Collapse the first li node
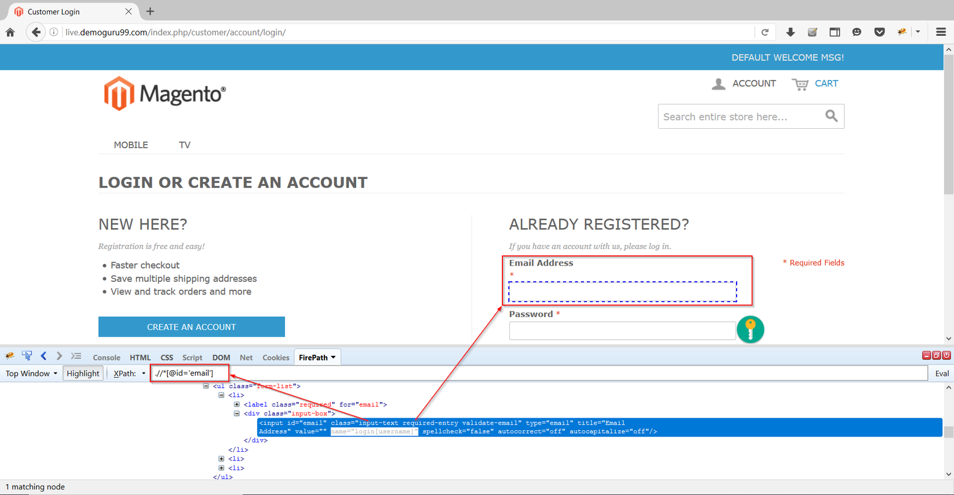The height and width of the screenshot is (495, 954). tap(221, 395)
